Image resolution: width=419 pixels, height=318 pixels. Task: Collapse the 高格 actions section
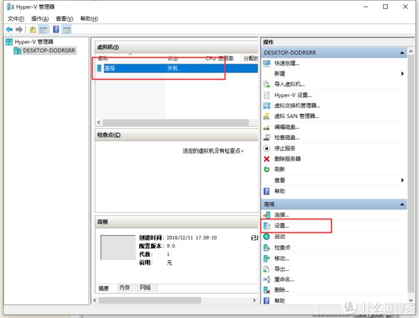point(402,205)
